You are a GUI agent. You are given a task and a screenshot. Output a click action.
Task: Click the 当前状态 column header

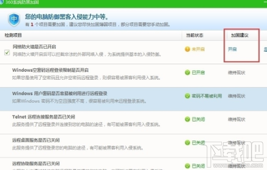tap(195, 35)
